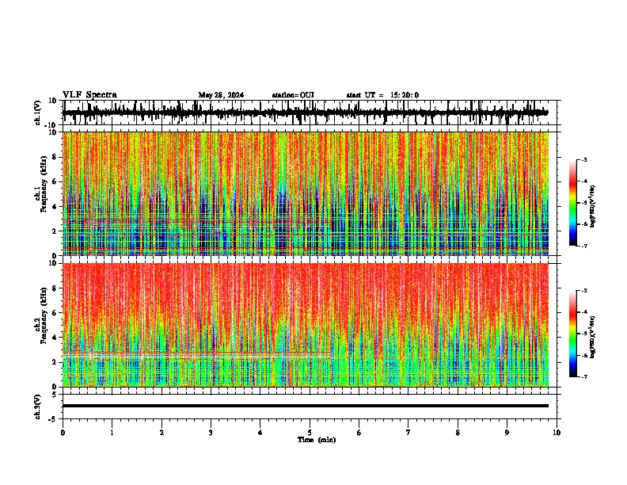Click time axis tick label "7"
627x485 pixels.
(x=408, y=433)
